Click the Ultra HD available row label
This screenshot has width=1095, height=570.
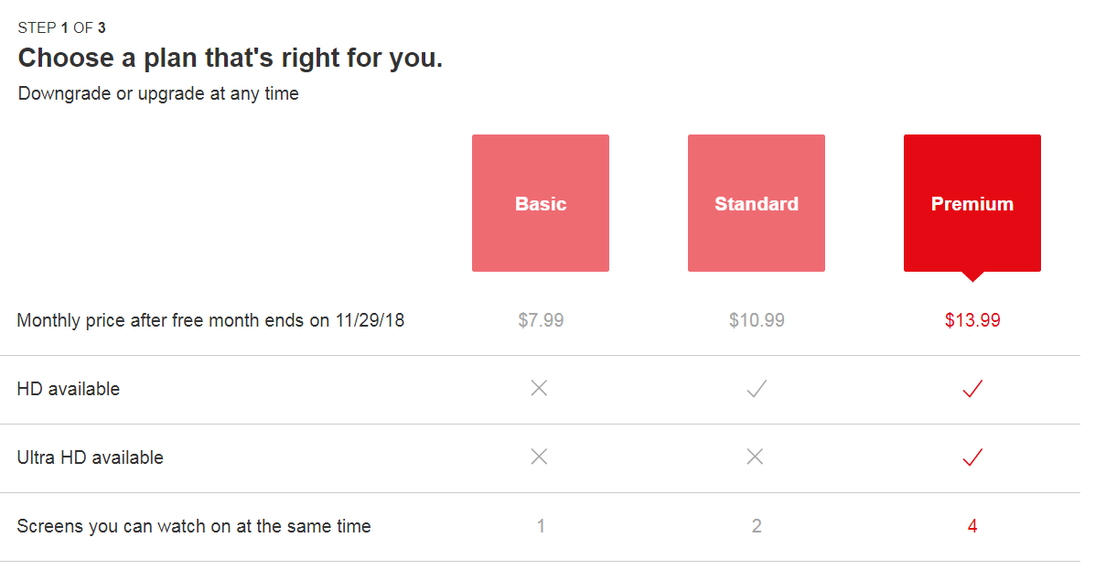pyautogui.click(x=90, y=457)
